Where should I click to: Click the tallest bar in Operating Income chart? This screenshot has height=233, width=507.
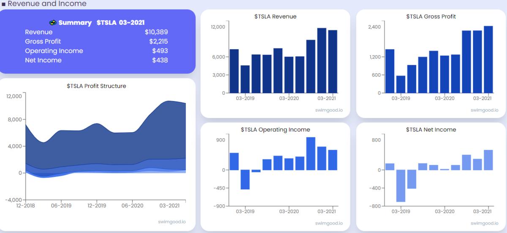pyautogui.click(x=311, y=154)
